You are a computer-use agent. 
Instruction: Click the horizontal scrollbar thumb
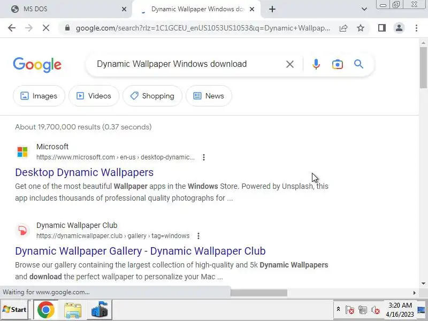coord(259,293)
